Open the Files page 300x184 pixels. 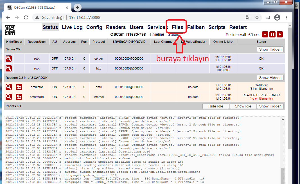click(x=177, y=27)
